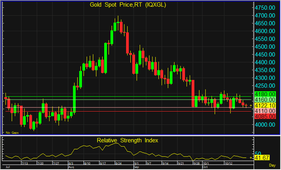The image size is (281, 170).
Task: Select the Relative Strength Index panel title
Action: click(x=128, y=140)
